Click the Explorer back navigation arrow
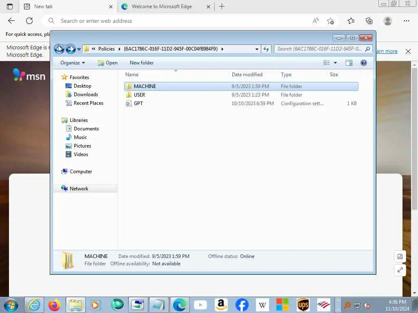The width and height of the screenshot is (418, 313). (59, 49)
